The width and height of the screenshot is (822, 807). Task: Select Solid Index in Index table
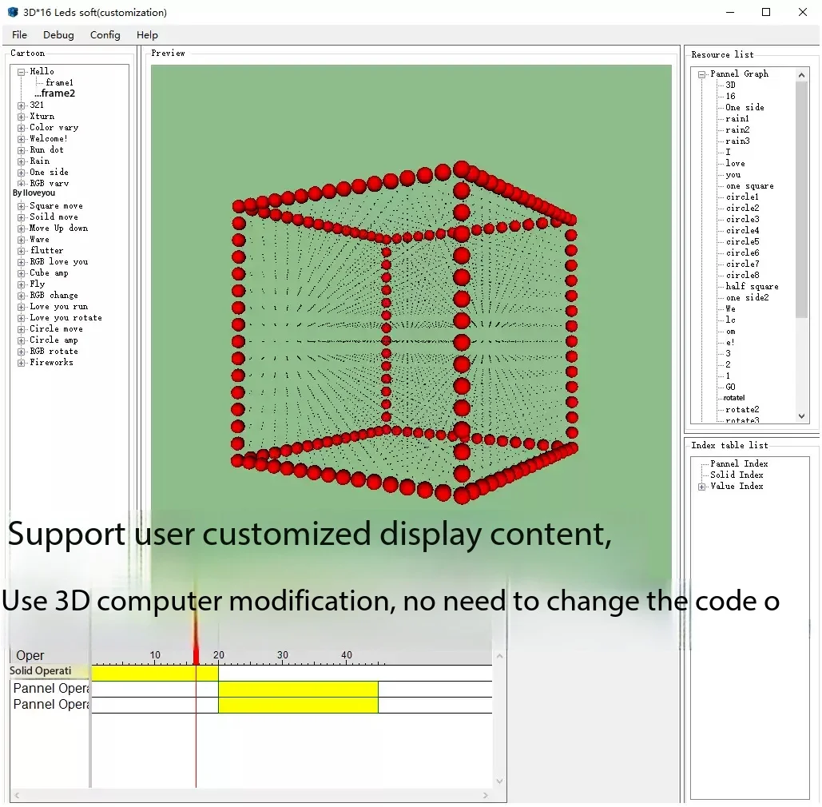click(x=737, y=475)
